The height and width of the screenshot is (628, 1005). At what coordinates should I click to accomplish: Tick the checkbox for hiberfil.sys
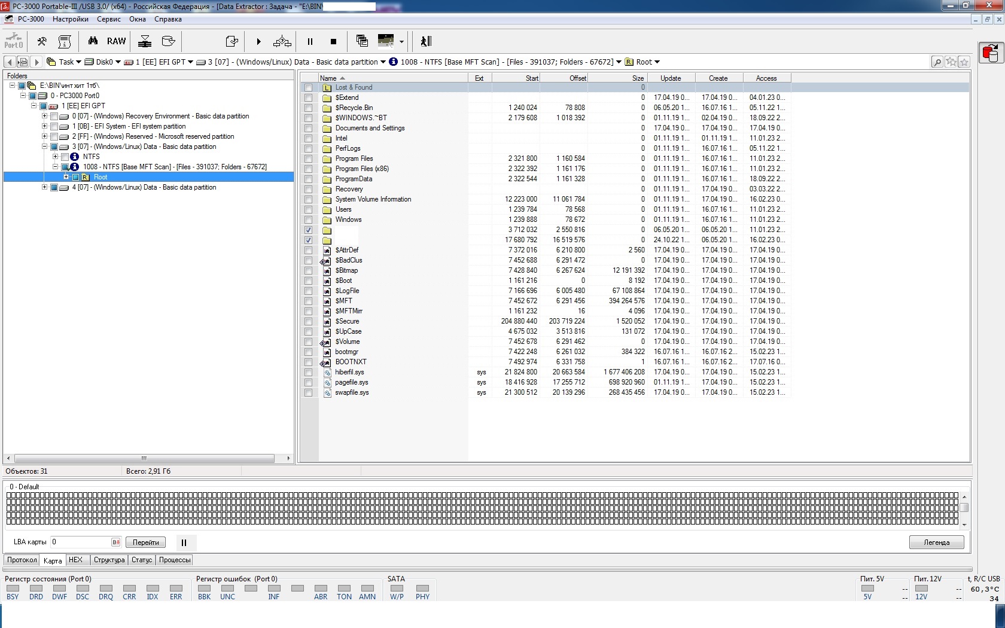tap(308, 372)
